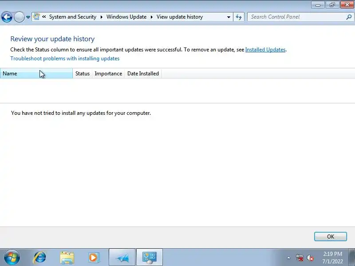Click the greyed Forward navigation button
The height and width of the screenshot is (266, 355).
19,17
